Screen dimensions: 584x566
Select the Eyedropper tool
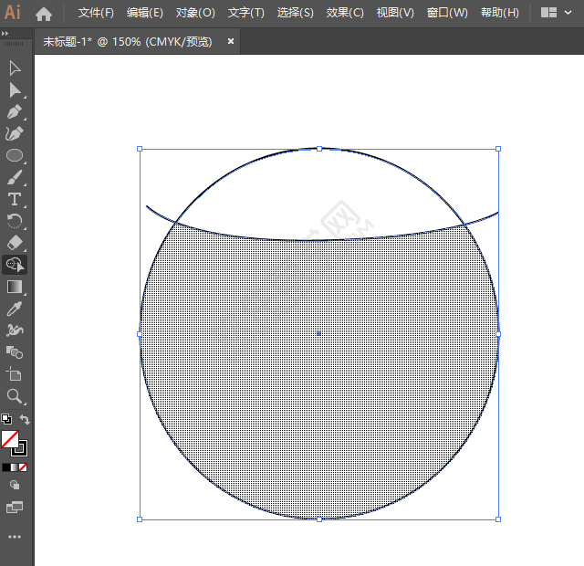coord(15,309)
